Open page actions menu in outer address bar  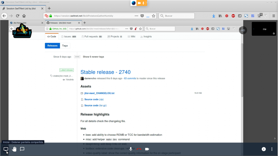[136, 16]
